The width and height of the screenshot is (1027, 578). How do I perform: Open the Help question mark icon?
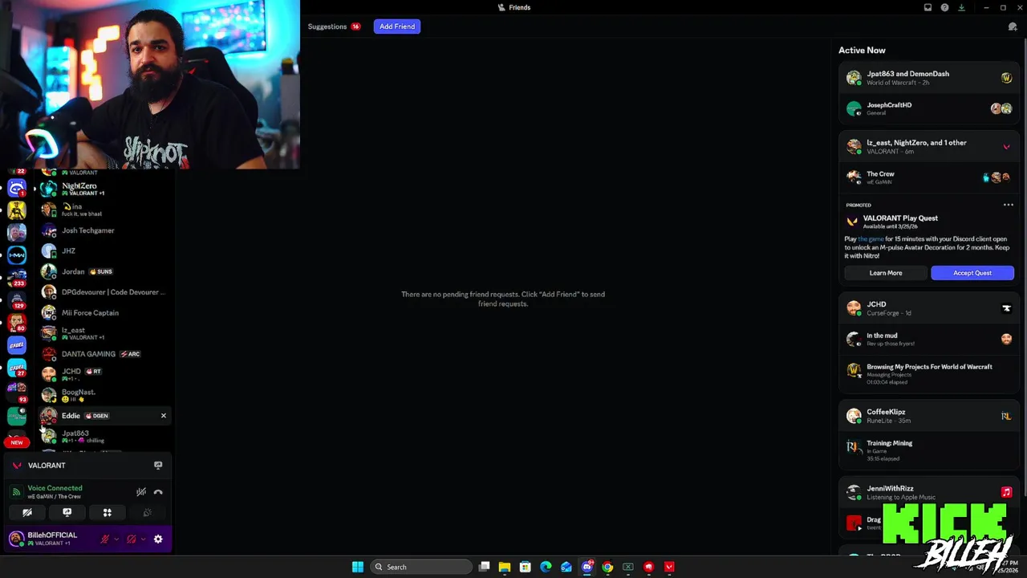(x=944, y=7)
